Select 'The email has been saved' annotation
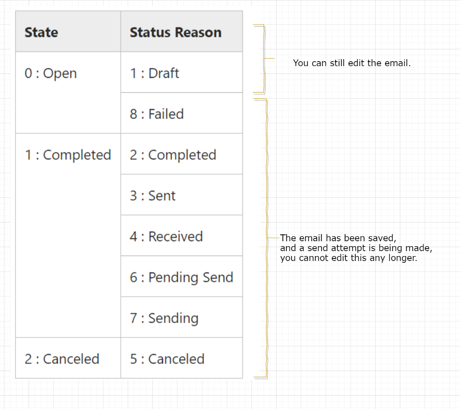Screen dimensions: 460x409 pyautogui.click(x=338, y=238)
